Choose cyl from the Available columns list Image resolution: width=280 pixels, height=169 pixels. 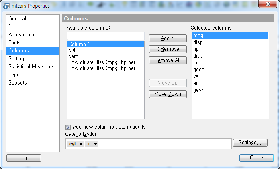coord(72,50)
